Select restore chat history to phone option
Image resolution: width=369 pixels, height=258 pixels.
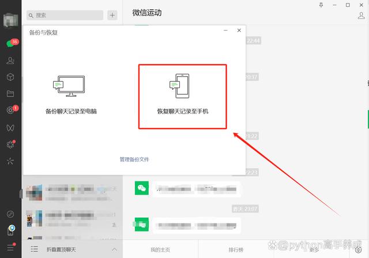coord(183,97)
